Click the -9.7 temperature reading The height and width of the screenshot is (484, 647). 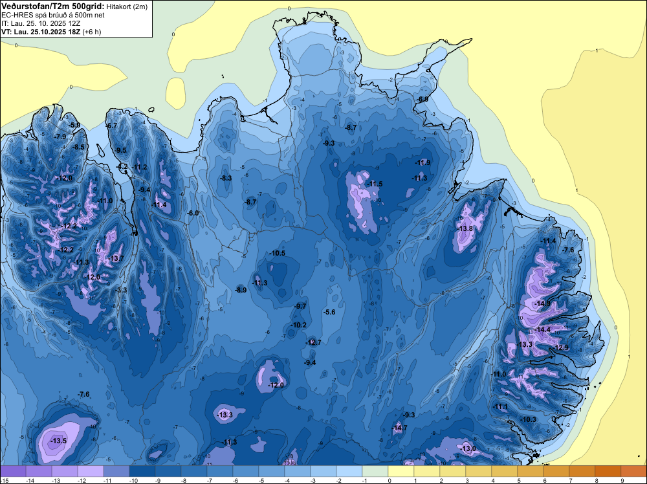click(x=300, y=306)
